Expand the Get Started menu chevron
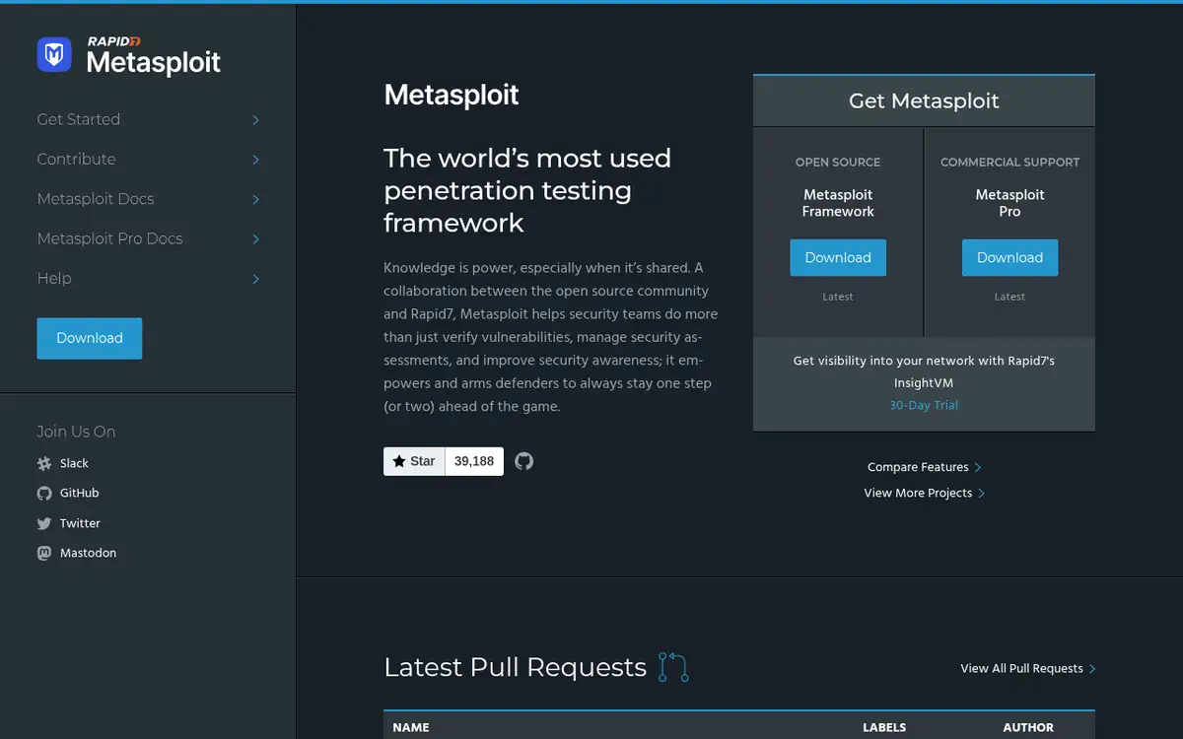1183x739 pixels. 255,120
